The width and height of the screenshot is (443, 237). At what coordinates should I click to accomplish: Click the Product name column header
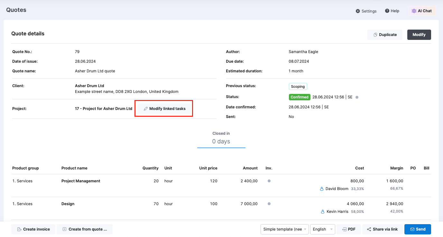[x=74, y=168]
